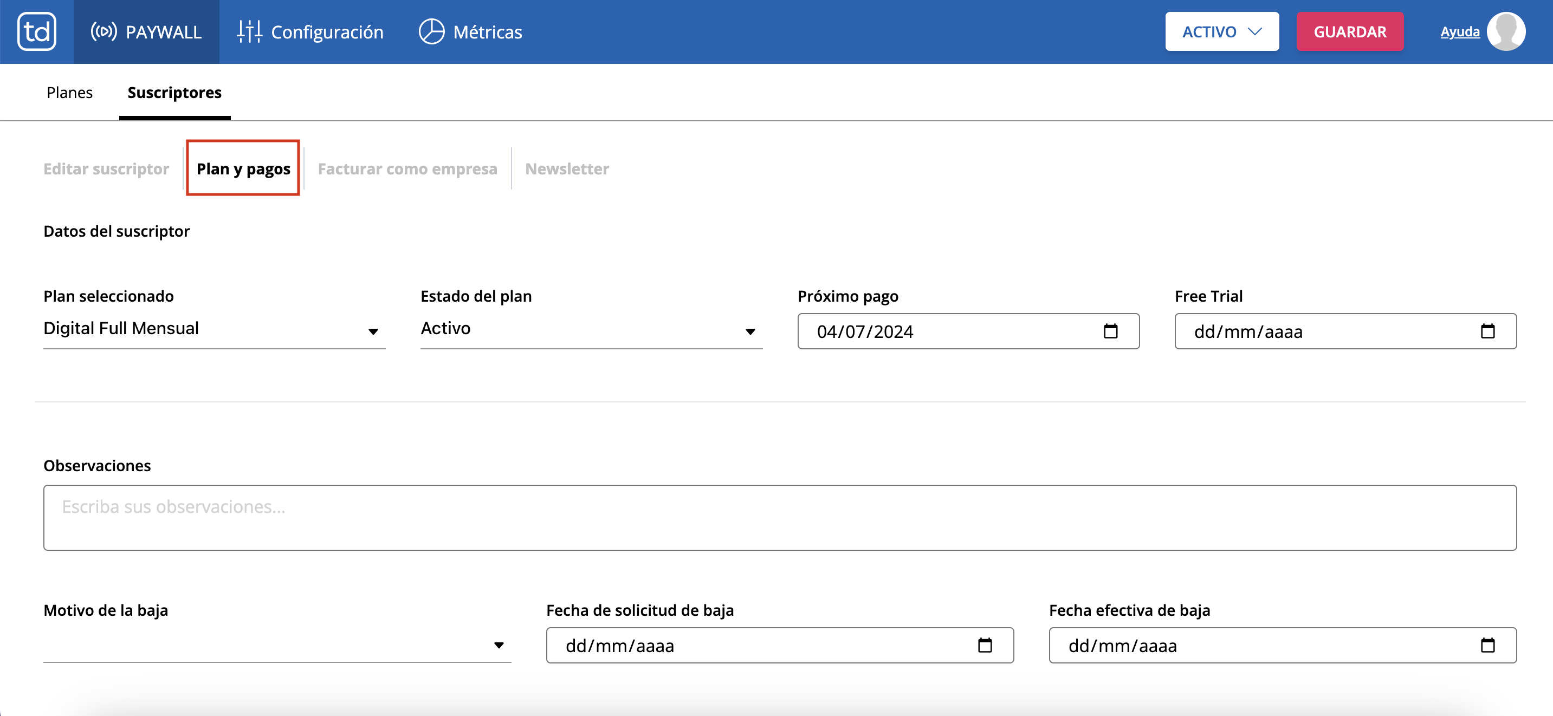Click the Métricas pie chart icon
This screenshot has height=716, width=1553.
tap(432, 31)
